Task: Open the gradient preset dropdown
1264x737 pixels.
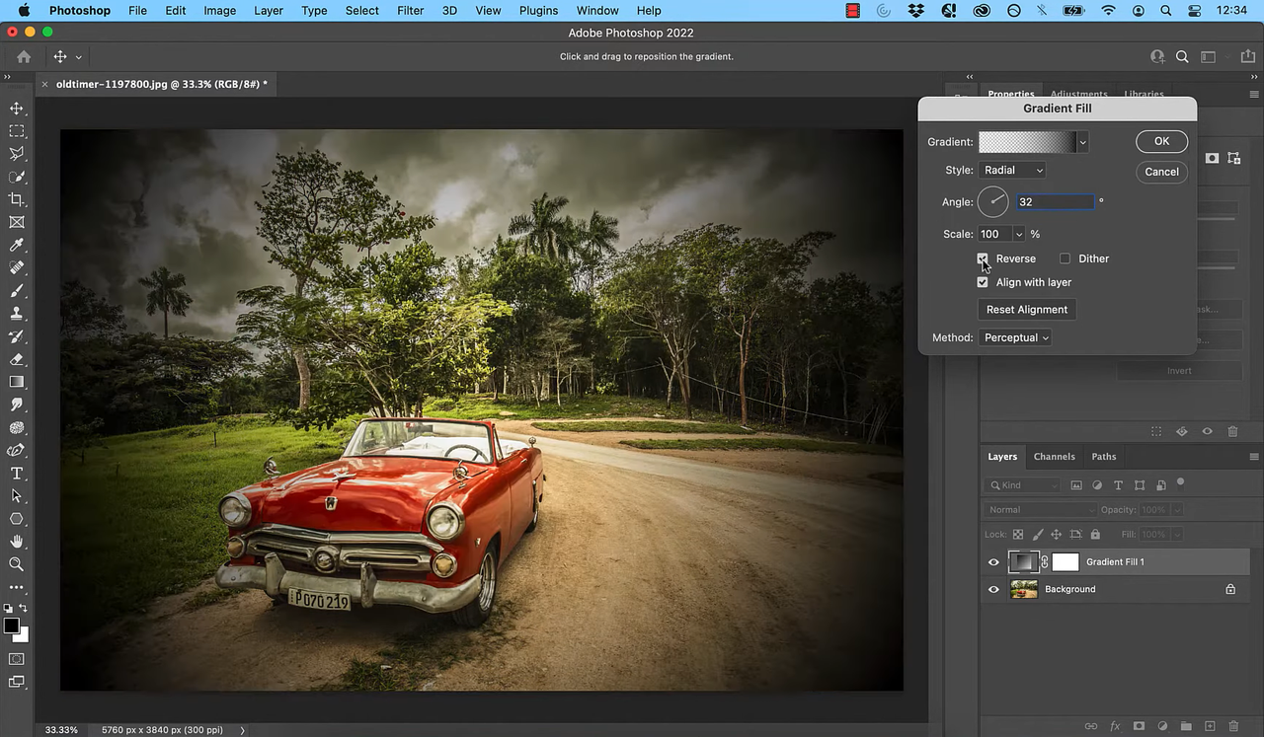Action: pyautogui.click(x=1081, y=141)
